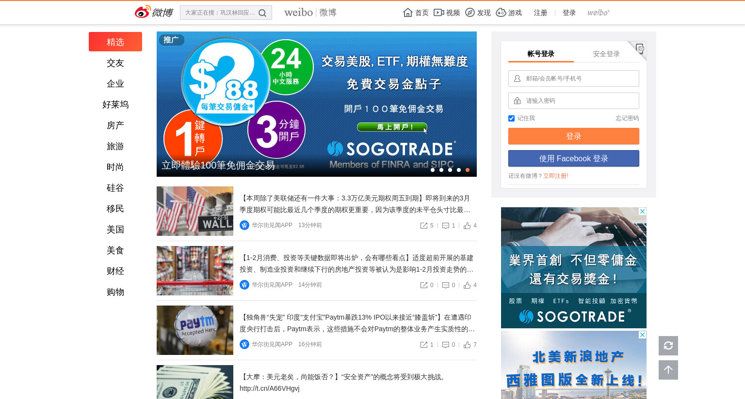Viewport: 745px width, 399px height.
Task: Open the 游戏 games icon
Action: tap(501, 13)
